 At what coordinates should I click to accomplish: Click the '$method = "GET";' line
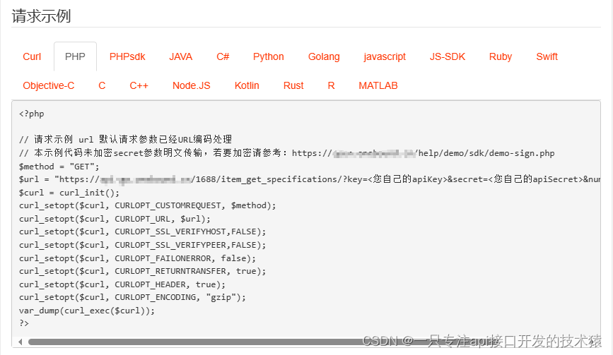(x=59, y=167)
